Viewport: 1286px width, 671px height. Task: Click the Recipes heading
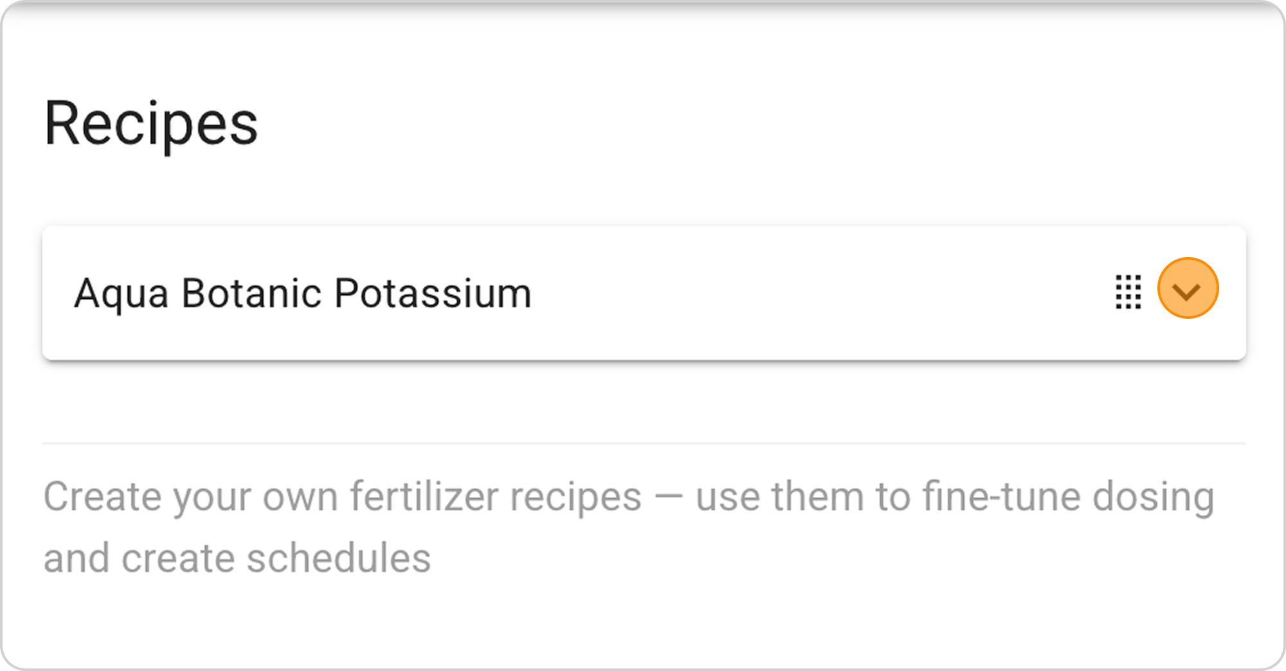(x=151, y=123)
